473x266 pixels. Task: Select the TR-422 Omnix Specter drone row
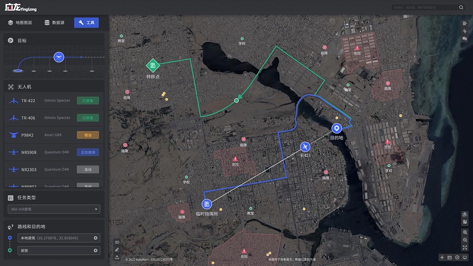(54, 100)
